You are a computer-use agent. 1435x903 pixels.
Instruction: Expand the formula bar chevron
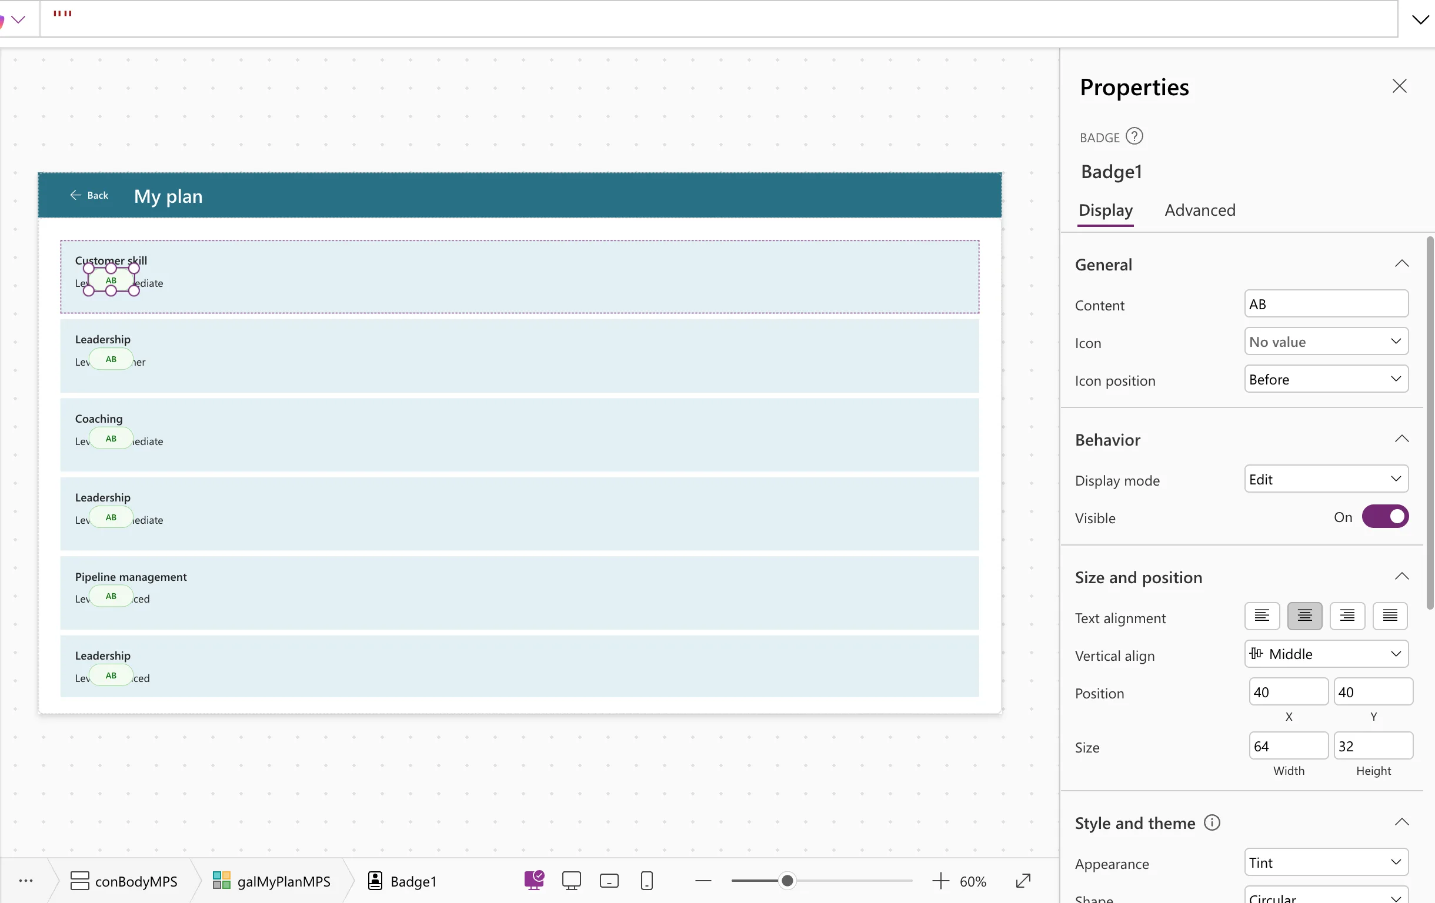point(1420,19)
